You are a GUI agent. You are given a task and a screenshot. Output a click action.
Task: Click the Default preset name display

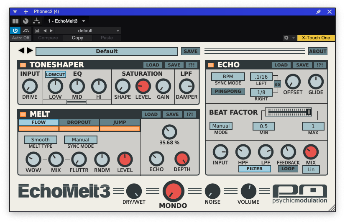(x=107, y=51)
